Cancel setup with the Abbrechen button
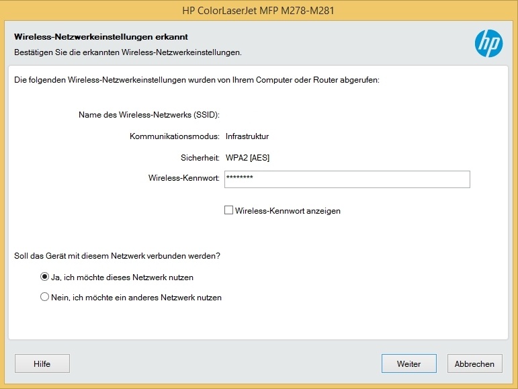 coord(475,363)
